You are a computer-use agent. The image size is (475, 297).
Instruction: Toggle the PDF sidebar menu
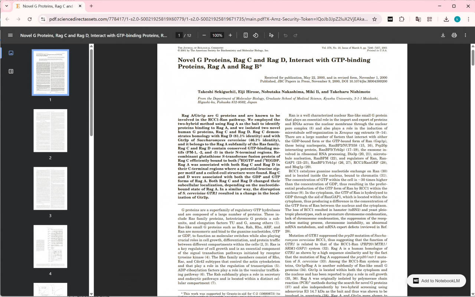pyautogui.click(x=10, y=35)
